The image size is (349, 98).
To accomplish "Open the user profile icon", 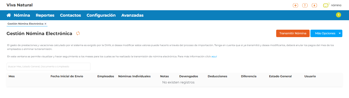I will [x=314, y=5].
